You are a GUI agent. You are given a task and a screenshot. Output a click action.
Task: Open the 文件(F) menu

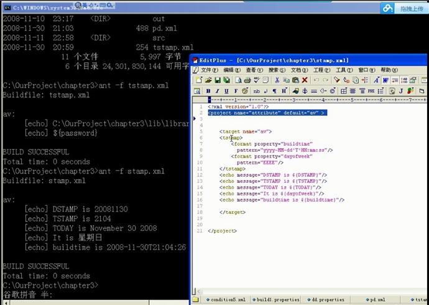click(x=209, y=70)
